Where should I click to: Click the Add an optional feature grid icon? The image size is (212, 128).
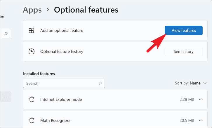tap(32, 30)
